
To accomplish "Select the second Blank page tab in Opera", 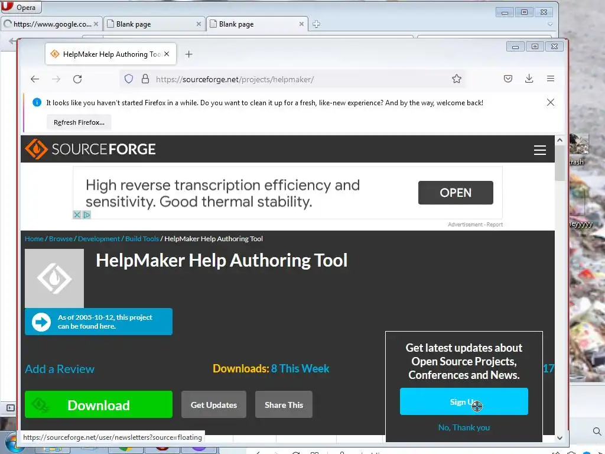I will tap(256, 24).
